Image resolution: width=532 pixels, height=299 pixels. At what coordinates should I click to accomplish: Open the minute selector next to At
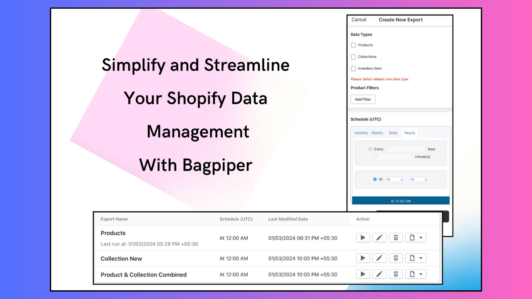pyautogui.click(x=419, y=179)
